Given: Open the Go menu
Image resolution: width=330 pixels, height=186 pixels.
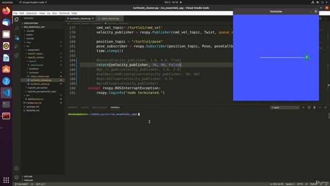Looking at the screenshot, I should click(48, 13).
